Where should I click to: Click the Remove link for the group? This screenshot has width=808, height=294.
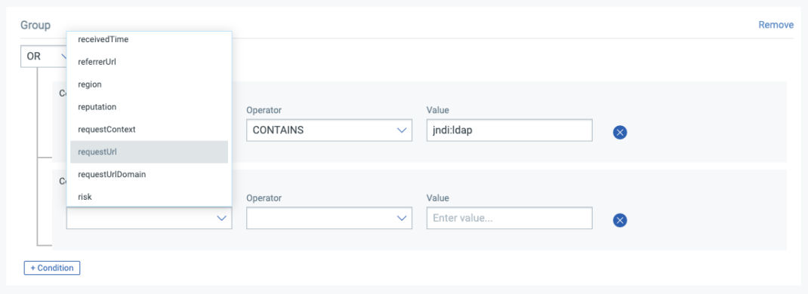tap(776, 25)
